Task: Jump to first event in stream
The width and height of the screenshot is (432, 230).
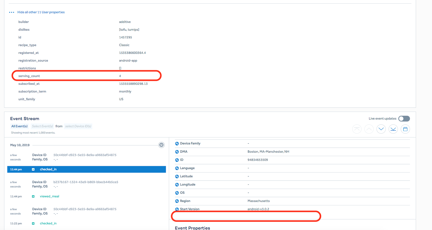Action: (x=357, y=129)
